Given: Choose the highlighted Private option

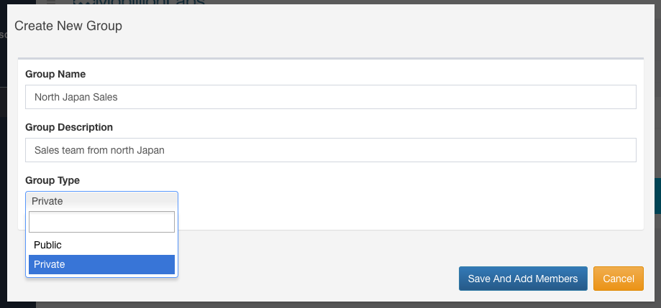Looking at the screenshot, I should point(101,264).
